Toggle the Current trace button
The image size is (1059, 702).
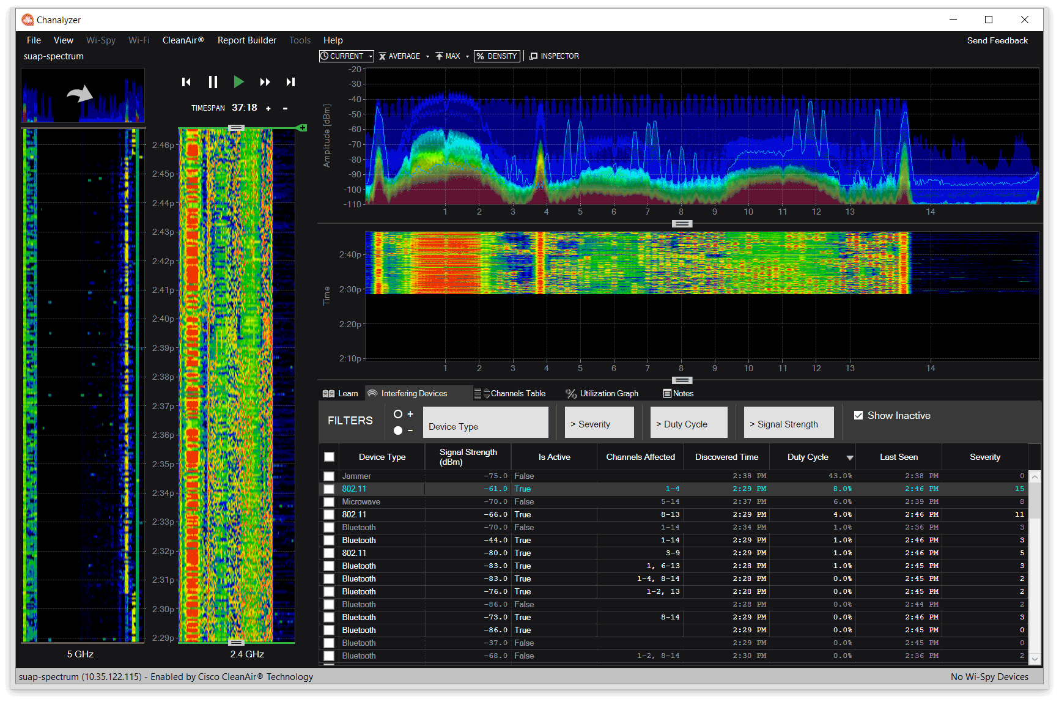coord(342,56)
